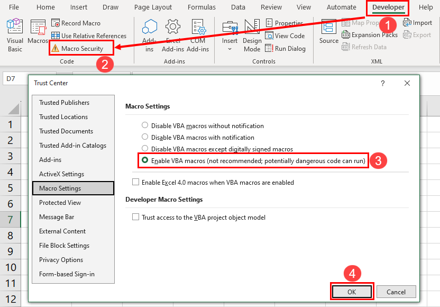Open Trust Center help question mark
440x307 pixels.
point(383,83)
